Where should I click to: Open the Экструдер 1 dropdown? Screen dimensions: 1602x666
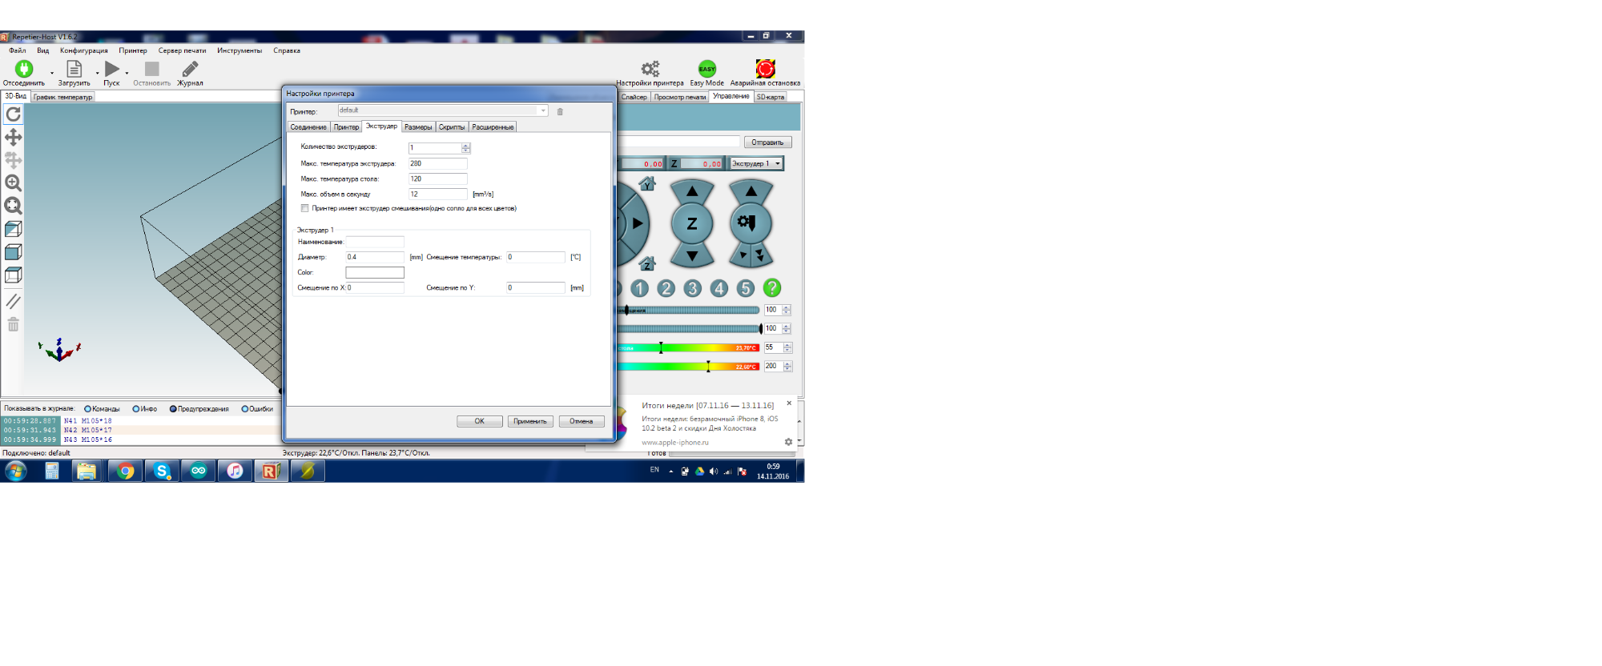755,164
